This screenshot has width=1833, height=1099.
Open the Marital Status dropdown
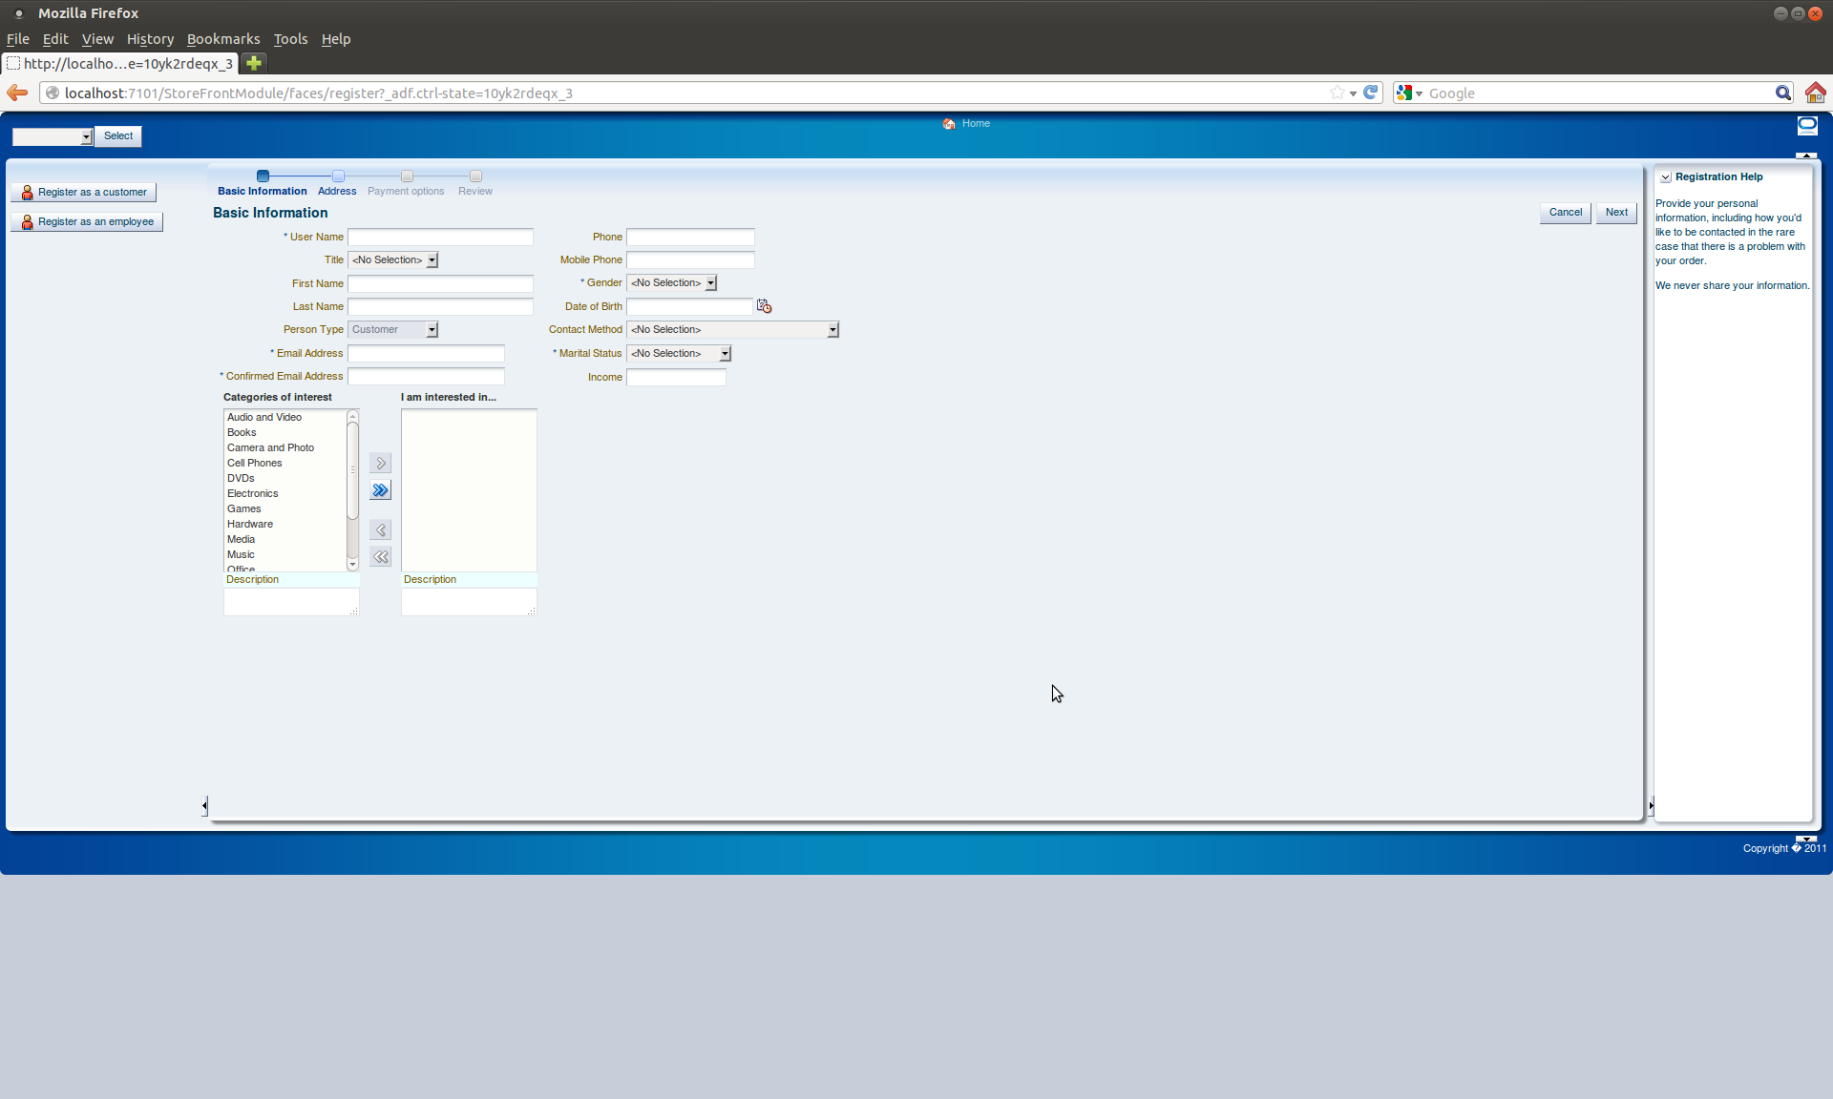point(725,353)
